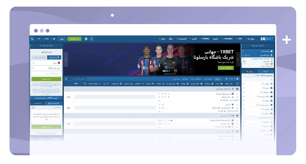Open the currency dropdown showing TRY
The image size is (306, 164).
[46, 68]
